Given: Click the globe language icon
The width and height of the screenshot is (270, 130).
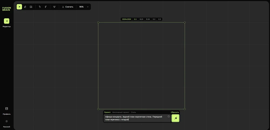Looking at the screenshot, I should (x=6, y=121).
